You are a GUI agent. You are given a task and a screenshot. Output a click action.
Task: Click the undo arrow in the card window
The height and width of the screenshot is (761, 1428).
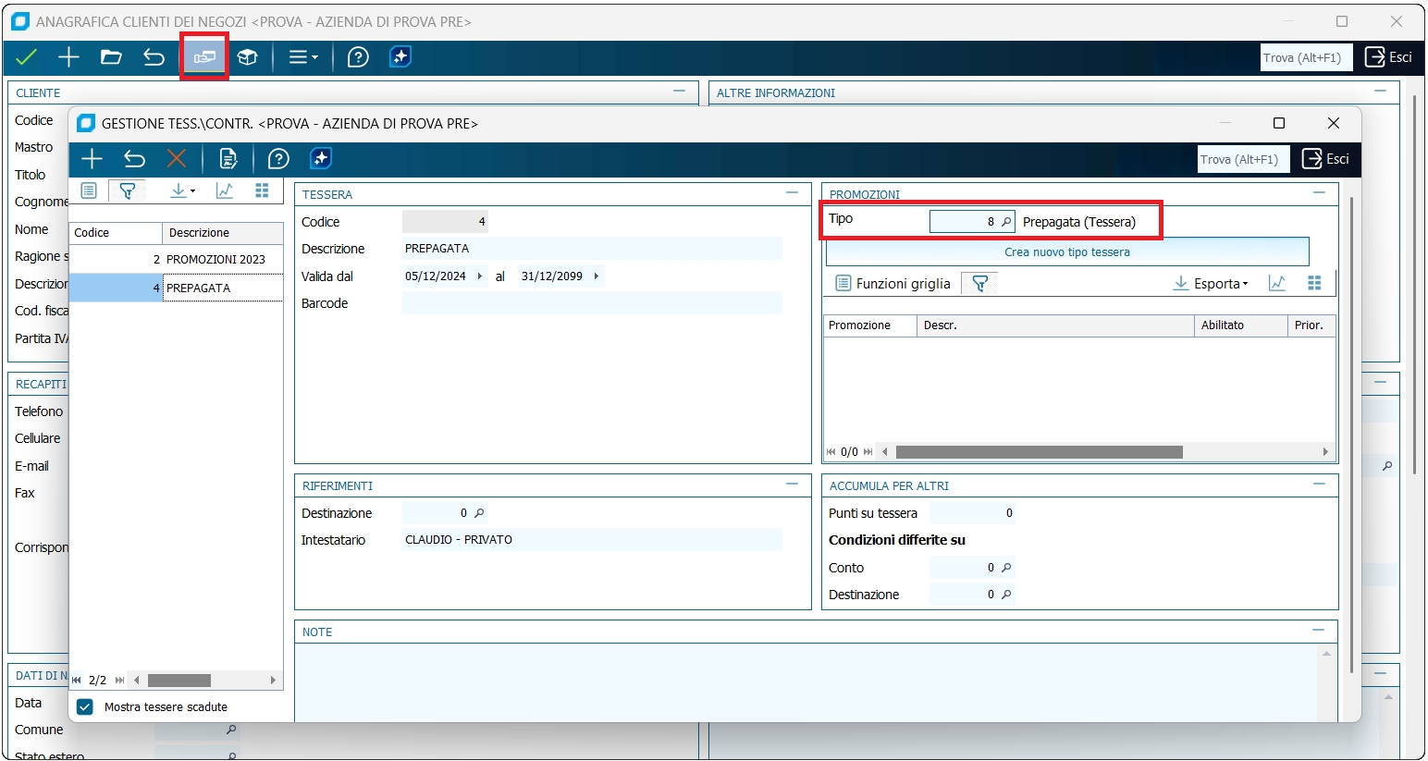click(134, 159)
